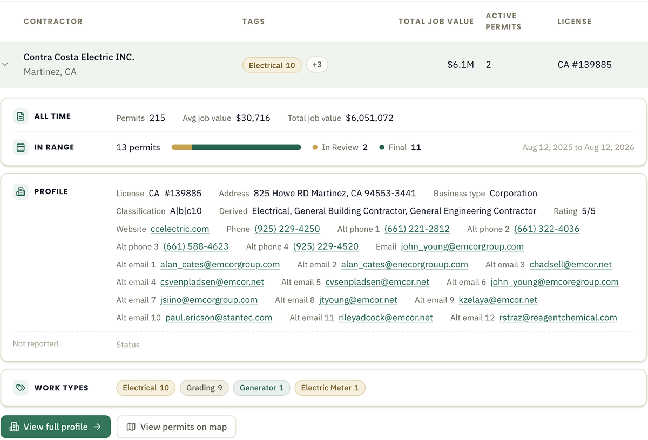Click email john_young@emcorgroup.com
Viewport: 648px width, 440px height.
462,246
